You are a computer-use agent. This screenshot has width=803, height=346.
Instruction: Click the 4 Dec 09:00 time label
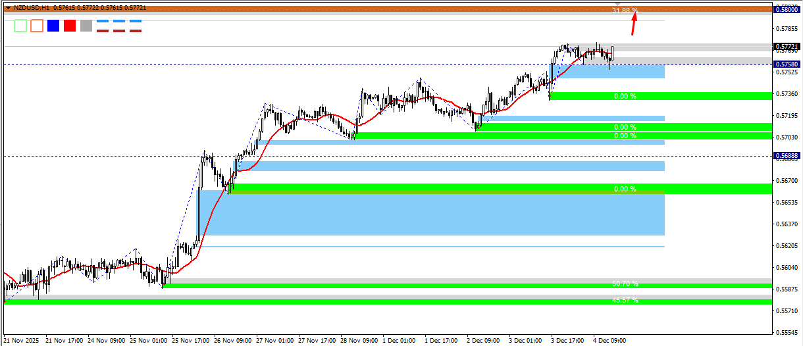pos(609,341)
